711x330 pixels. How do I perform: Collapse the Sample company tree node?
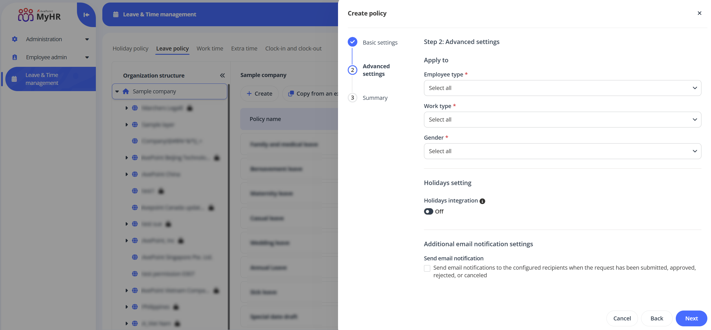click(117, 91)
